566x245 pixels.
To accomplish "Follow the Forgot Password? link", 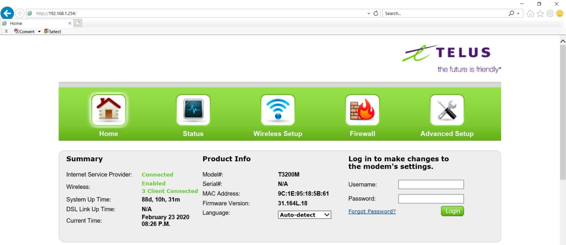I will point(372,211).
